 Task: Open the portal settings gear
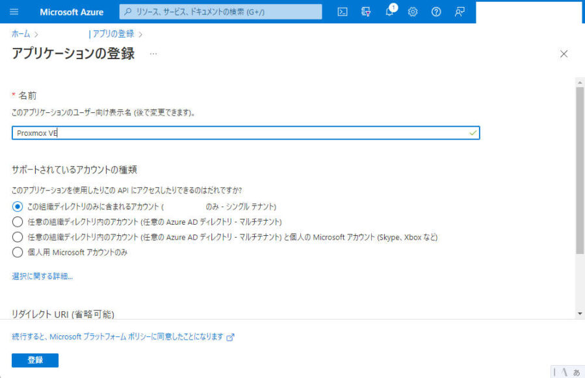point(413,12)
